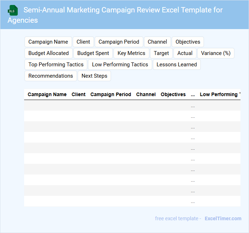Select the Variance (%) tag
Viewport: 249px width, 233px height.
(216, 53)
